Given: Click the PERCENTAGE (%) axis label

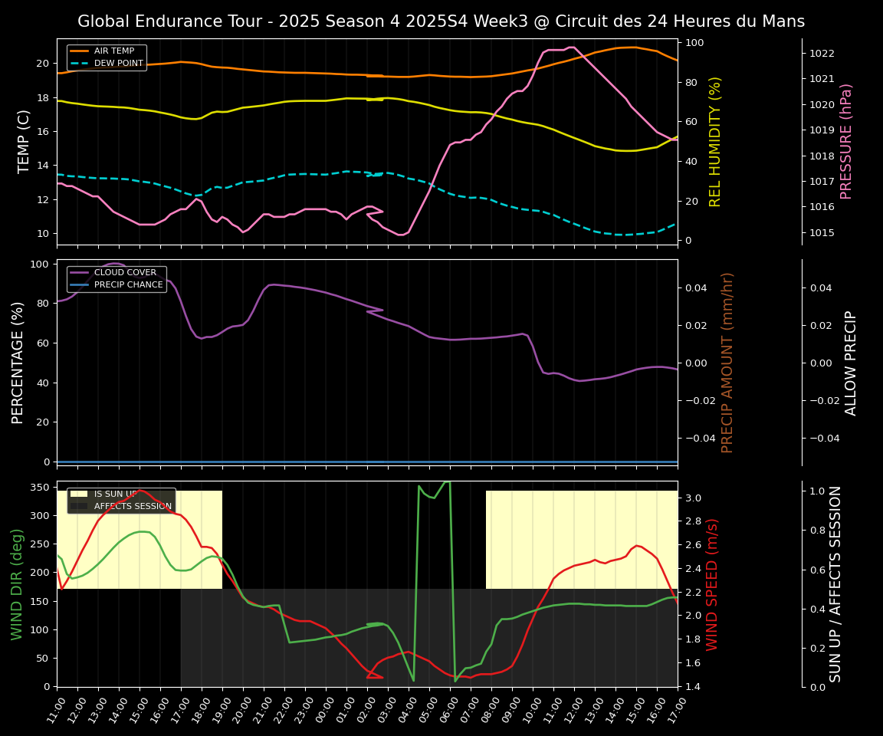Looking at the screenshot, I should [18, 363].
